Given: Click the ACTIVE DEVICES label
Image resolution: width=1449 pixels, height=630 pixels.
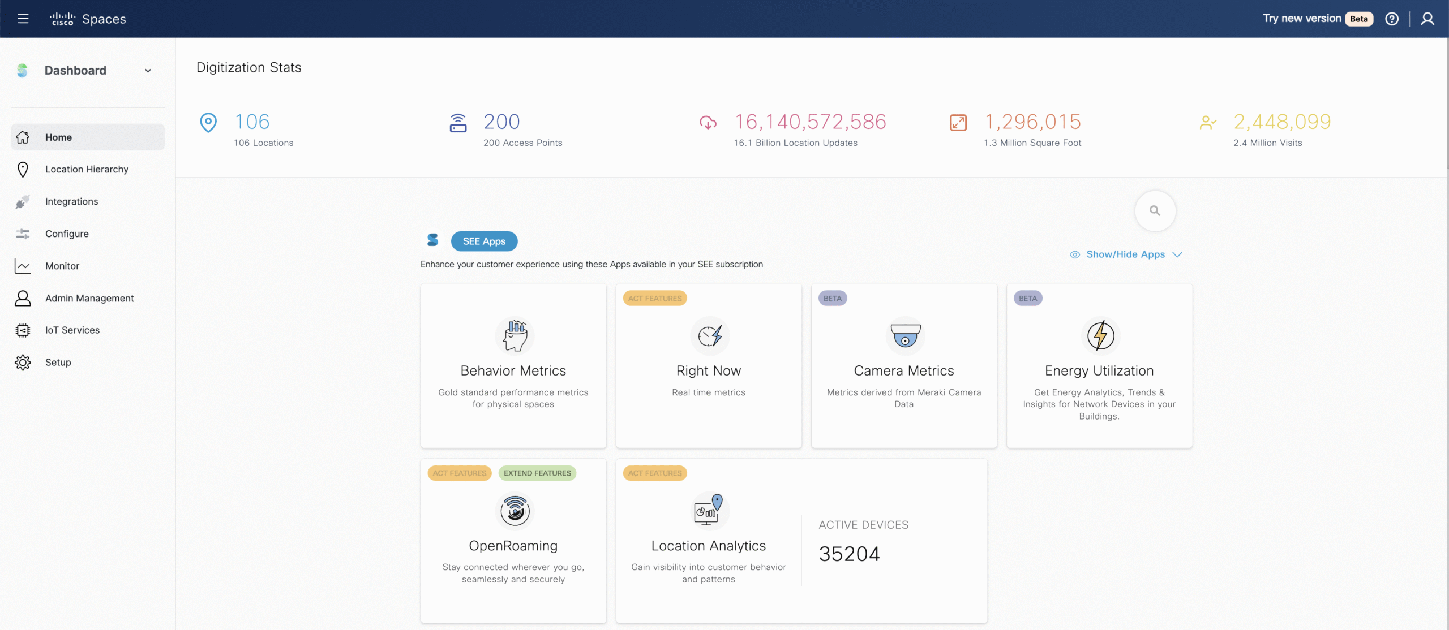Looking at the screenshot, I should point(864,525).
